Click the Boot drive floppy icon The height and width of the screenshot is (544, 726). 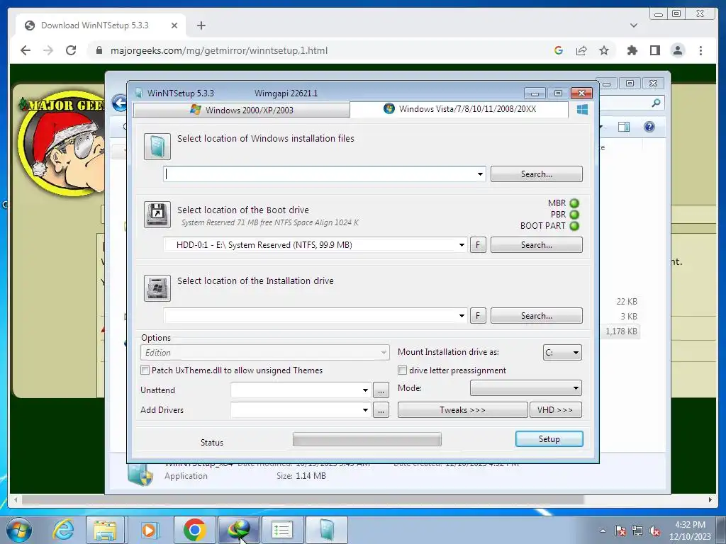157,214
